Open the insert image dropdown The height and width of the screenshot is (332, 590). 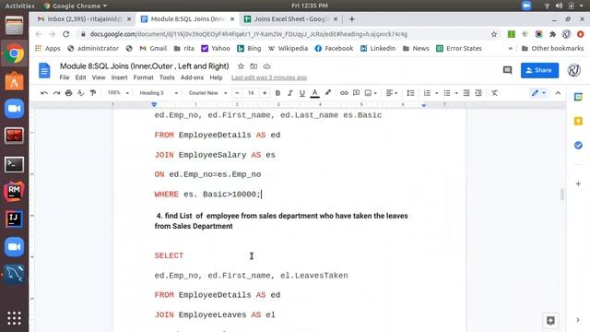371,93
